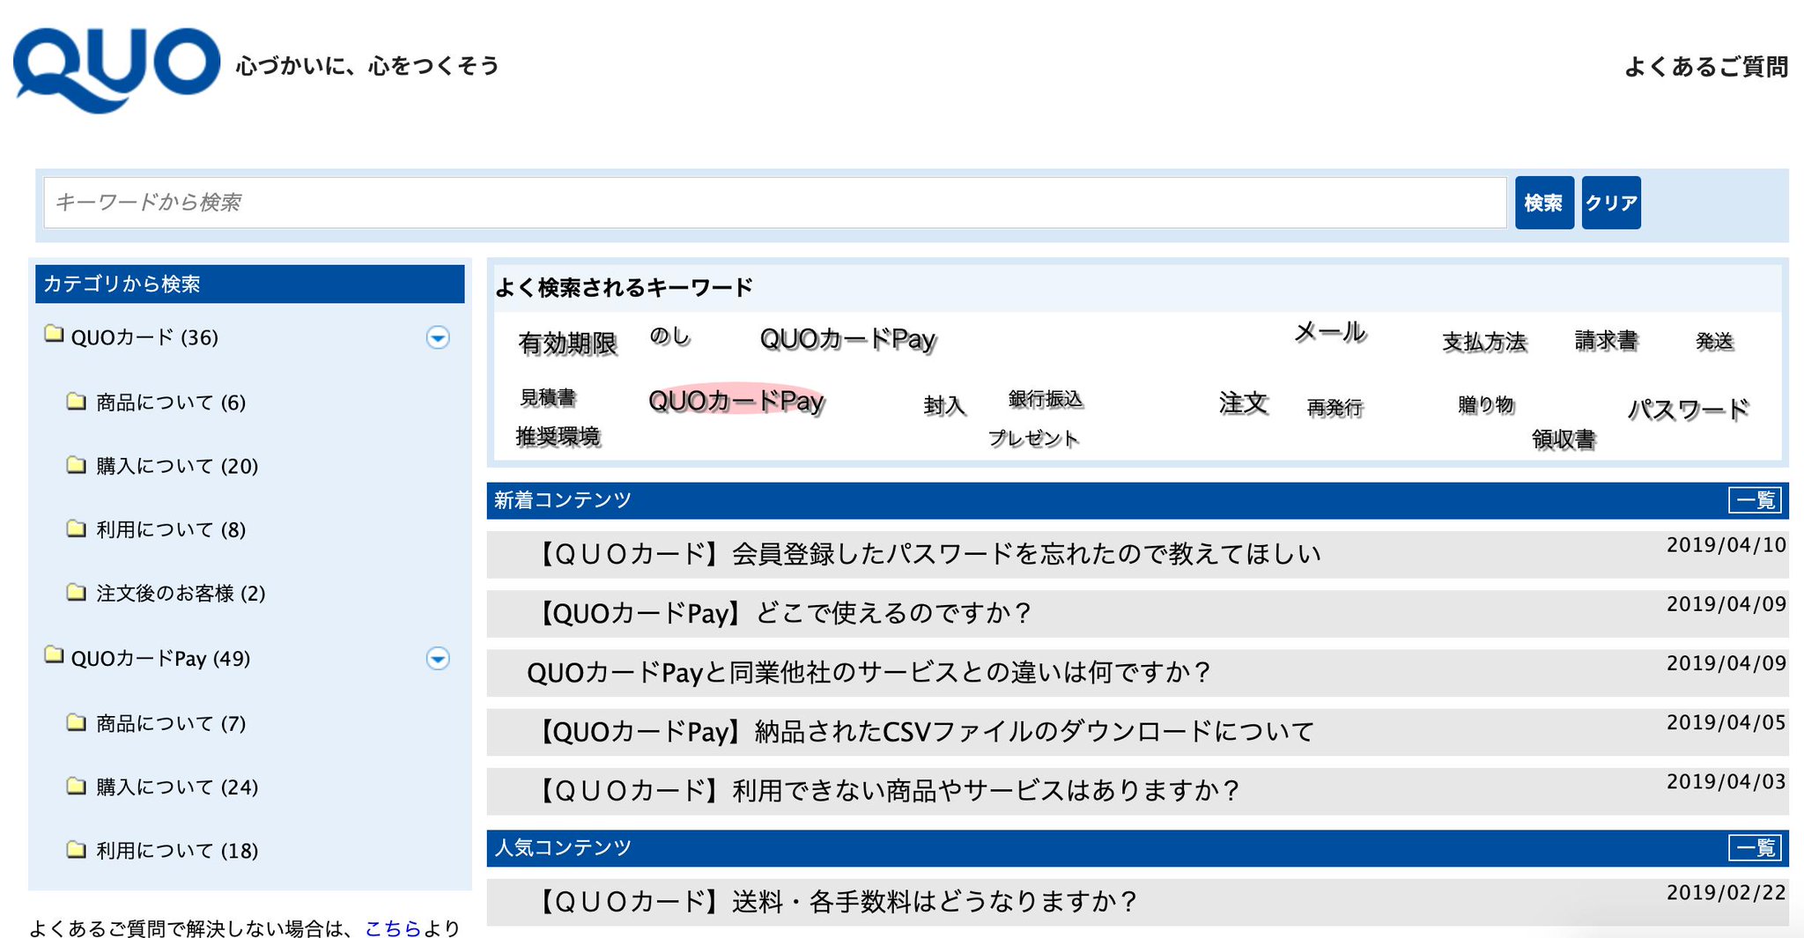Screen dimensions: 1804x938
Task: Click folder icon beside QUOカード (36)
Action: (x=55, y=335)
